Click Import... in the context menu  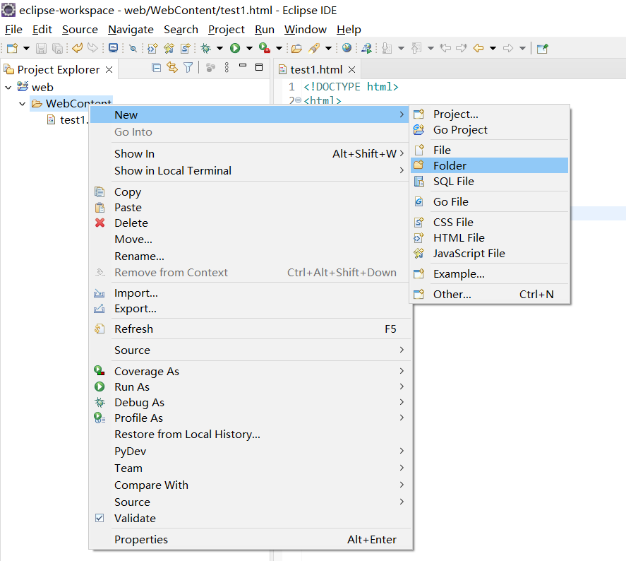pos(251,293)
